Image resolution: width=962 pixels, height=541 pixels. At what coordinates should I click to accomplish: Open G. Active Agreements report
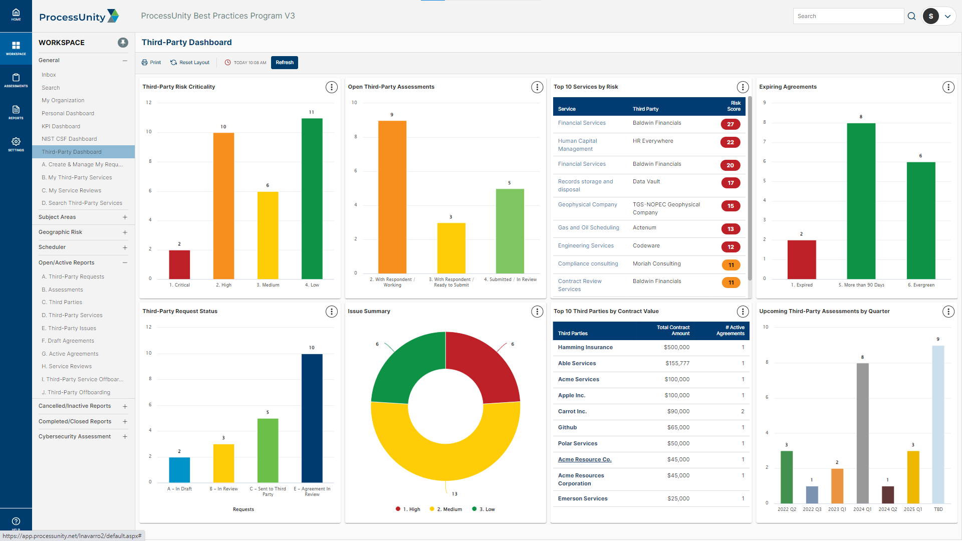tap(70, 354)
